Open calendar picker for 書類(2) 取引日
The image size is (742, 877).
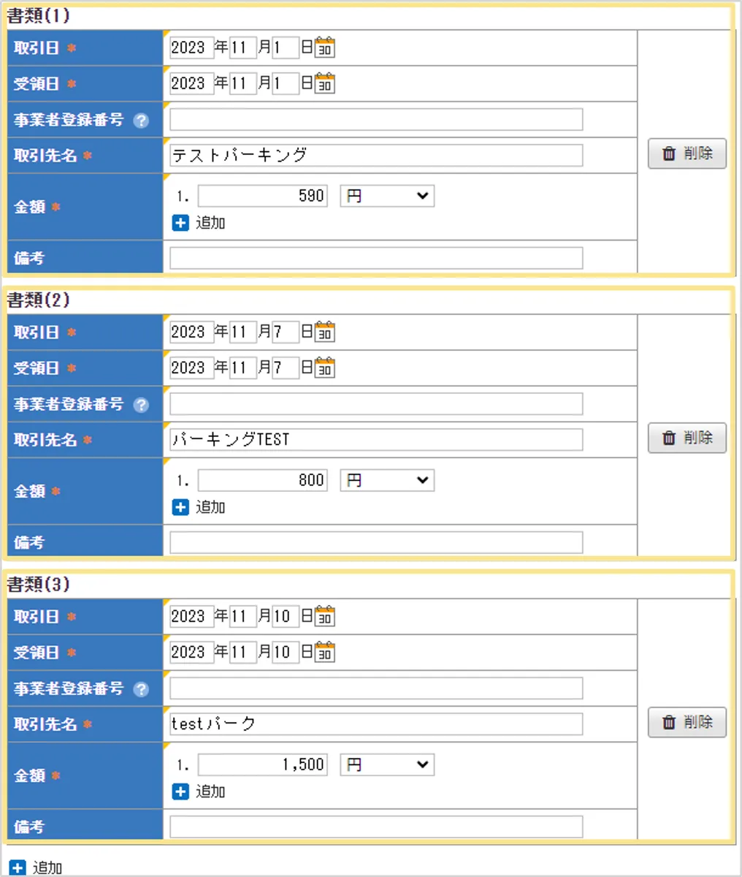325,332
